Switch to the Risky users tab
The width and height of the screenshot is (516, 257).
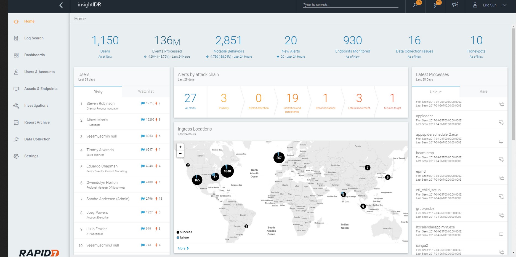pyautogui.click(x=98, y=92)
